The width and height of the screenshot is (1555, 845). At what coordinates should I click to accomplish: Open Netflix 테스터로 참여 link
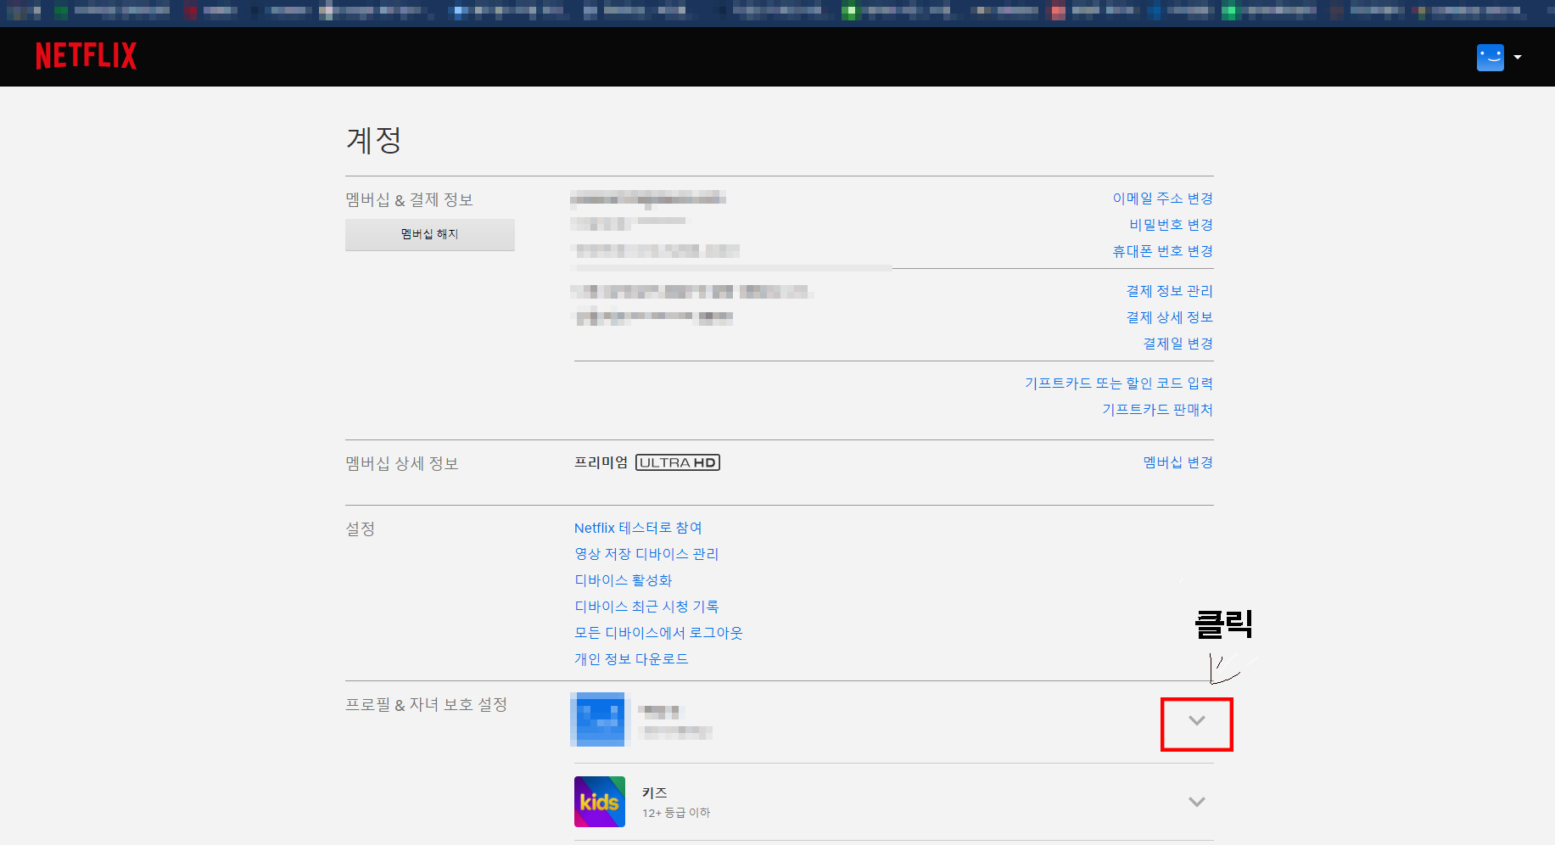638,528
